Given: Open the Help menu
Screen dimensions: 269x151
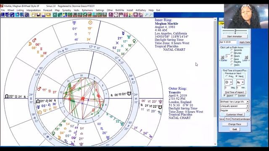Looking at the screenshot, I should pos(151,10).
